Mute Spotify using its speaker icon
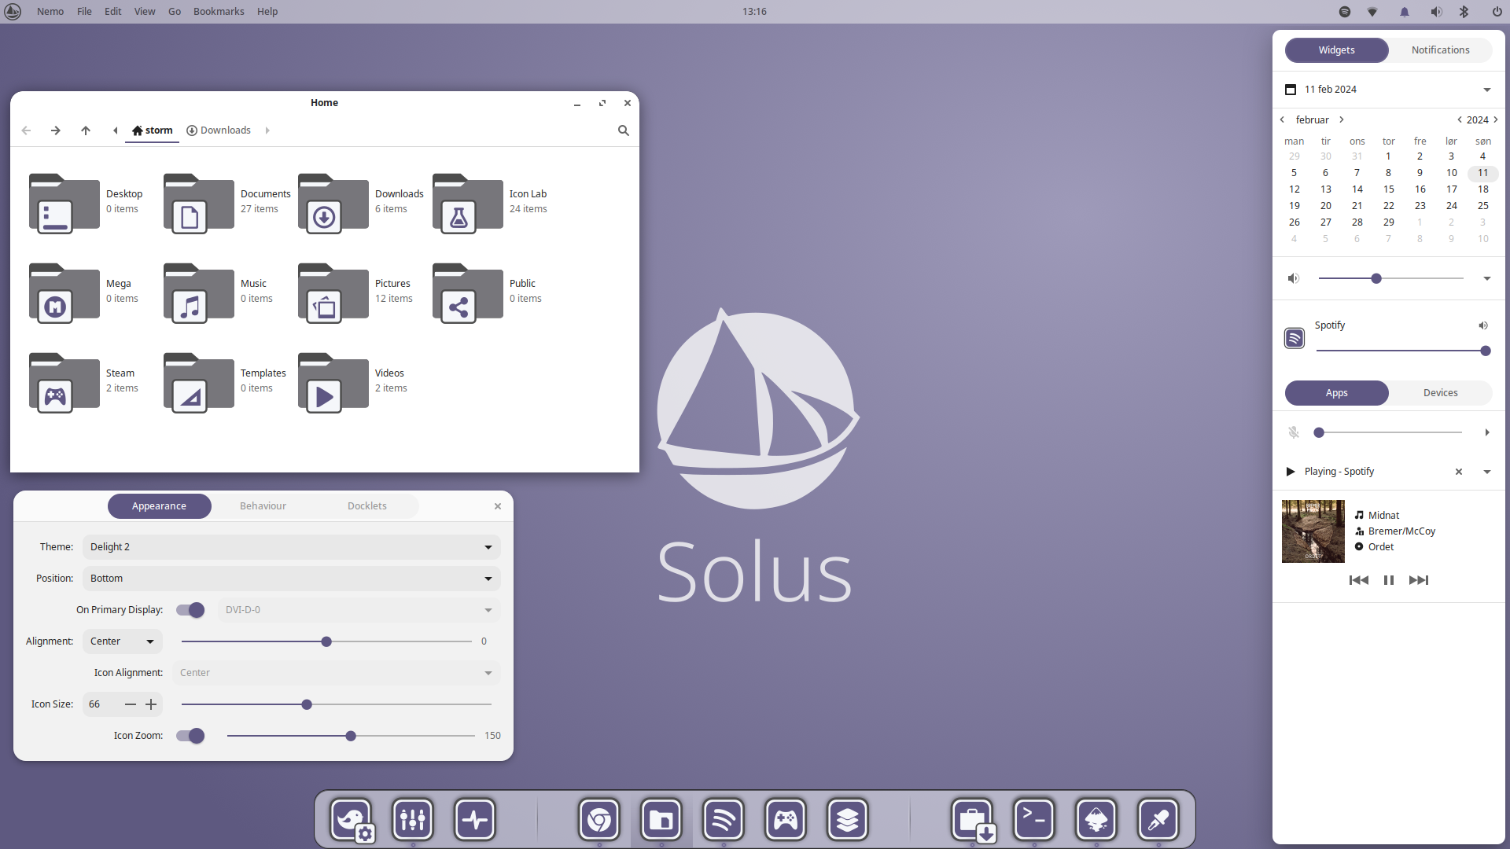Image resolution: width=1510 pixels, height=849 pixels. (1483, 325)
